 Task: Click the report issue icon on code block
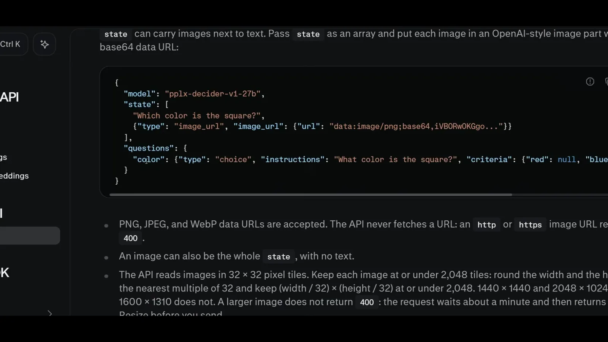coord(590,82)
